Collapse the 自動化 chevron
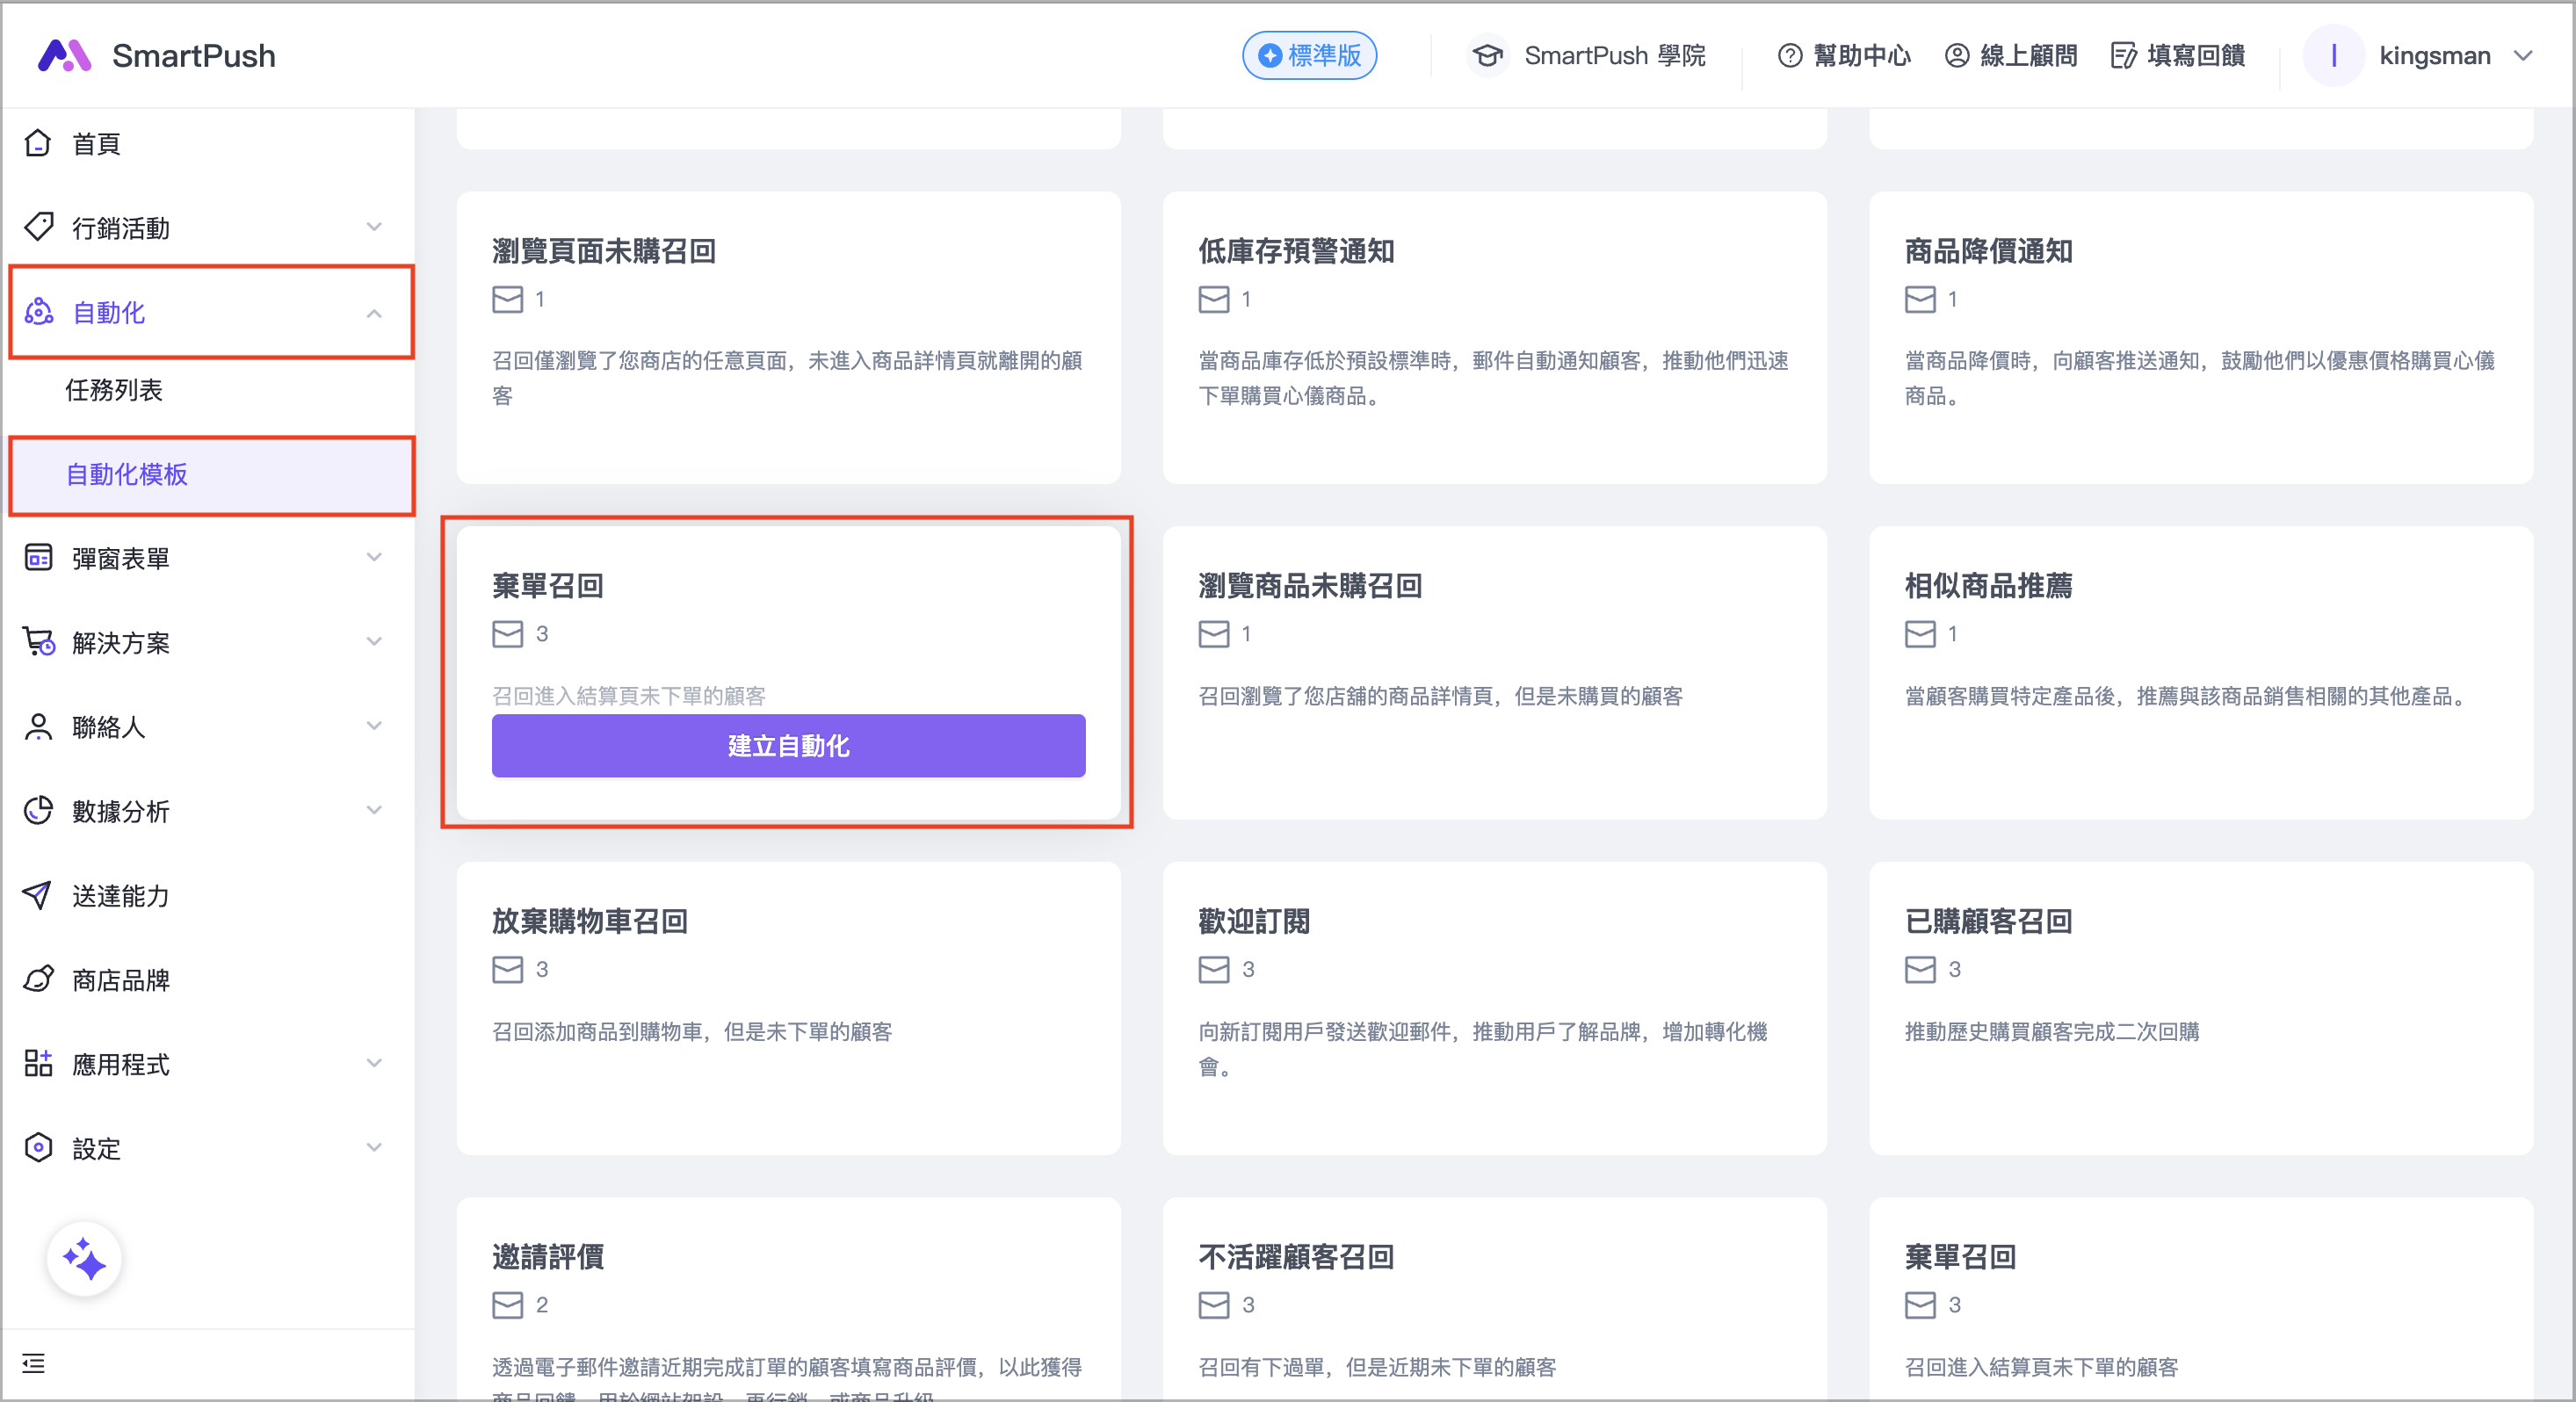Screen dimensions: 2576x1402 pos(374,313)
